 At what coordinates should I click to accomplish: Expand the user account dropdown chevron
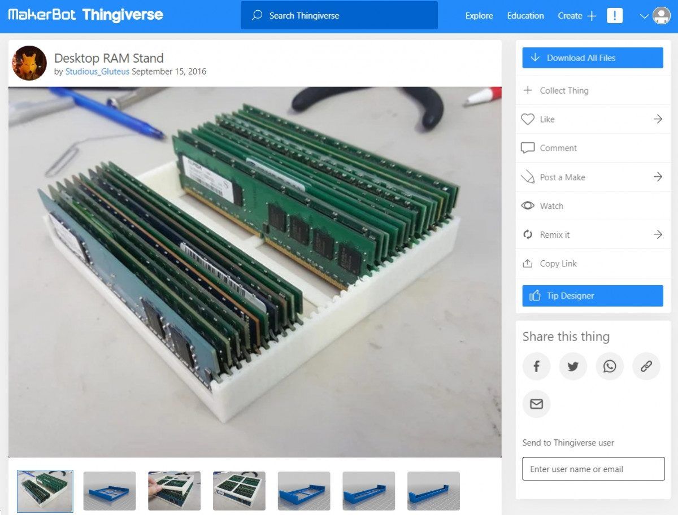pyautogui.click(x=644, y=16)
